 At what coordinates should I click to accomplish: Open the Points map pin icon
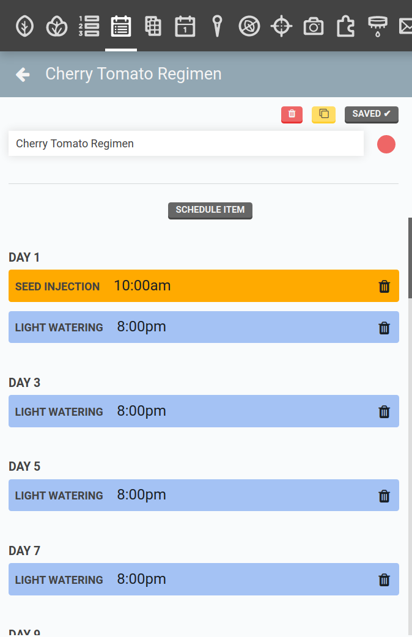(x=217, y=26)
